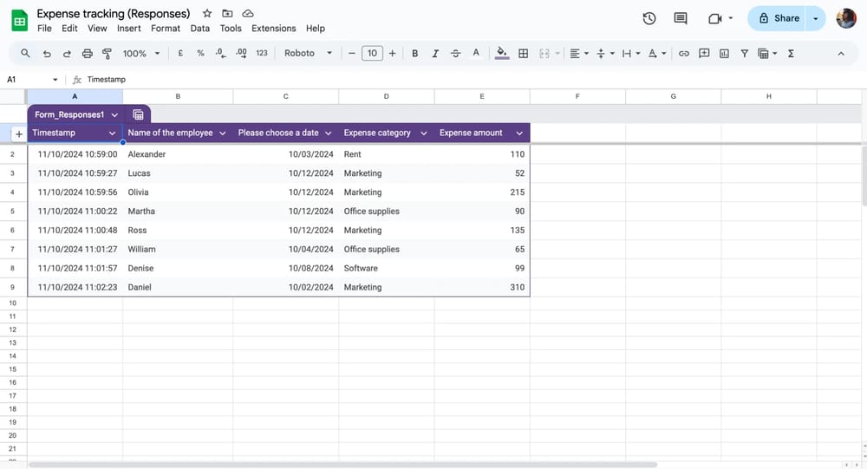Star the Expense tracking document
This screenshot has width=867, height=469.
pyautogui.click(x=206, y=14)
